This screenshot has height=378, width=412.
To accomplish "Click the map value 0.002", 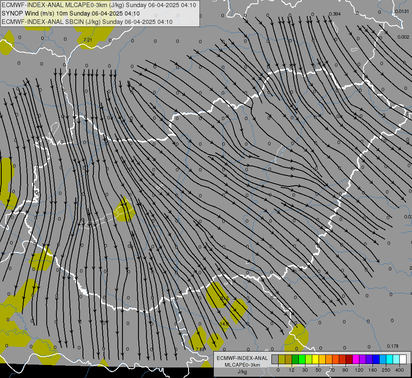I will 403,37.
